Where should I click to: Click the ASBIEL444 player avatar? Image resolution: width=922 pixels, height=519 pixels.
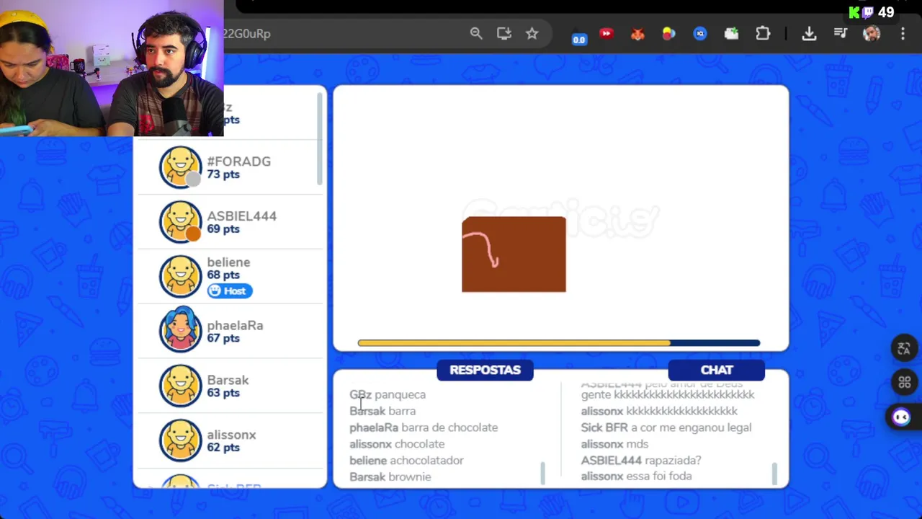[x=180, y=221]
